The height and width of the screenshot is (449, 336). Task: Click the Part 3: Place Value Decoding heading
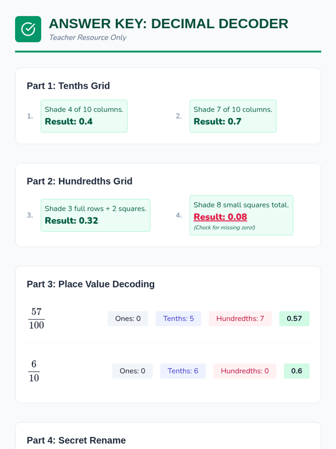point(90,284)
